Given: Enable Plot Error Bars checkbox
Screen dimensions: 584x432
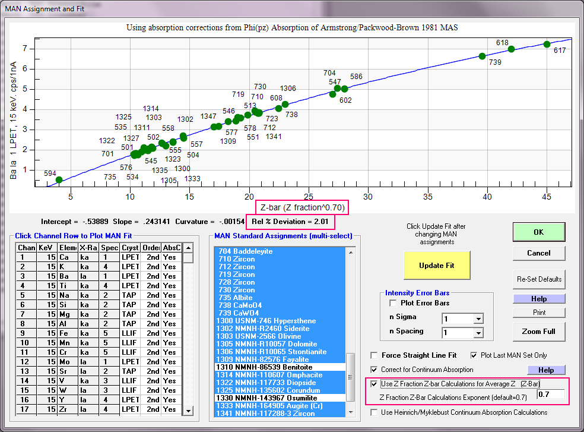Looking at the screenshot, I should pyautogui.click(x=393, y=303).
